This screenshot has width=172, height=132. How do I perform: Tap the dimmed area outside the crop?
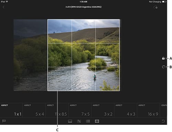pos(30,55)
